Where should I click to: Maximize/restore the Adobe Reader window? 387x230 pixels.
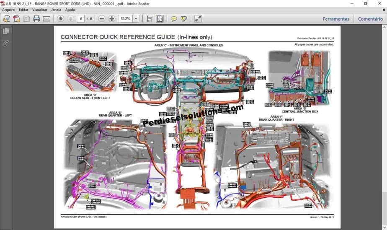[x=366, y=3]
